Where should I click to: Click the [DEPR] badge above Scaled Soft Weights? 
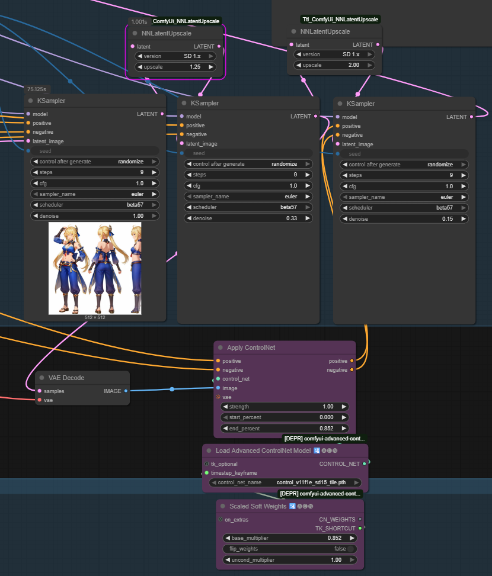coord(320,494)
